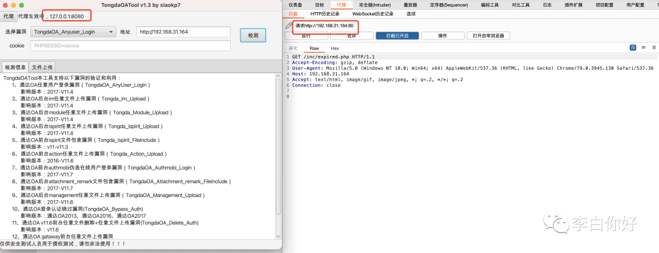Viewport: 659px width, 253px height.
Task: Open the 重放器 repeater tab
Action: point(410,5)
